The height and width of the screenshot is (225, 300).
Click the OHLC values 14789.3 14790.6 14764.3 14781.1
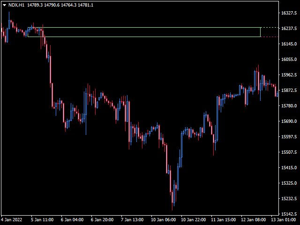click(60, 5)
